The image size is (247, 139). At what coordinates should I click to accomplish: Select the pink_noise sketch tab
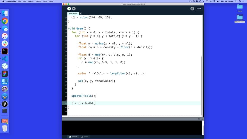pyautogui.click(x=73, y=13)
